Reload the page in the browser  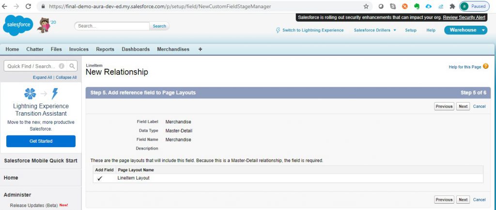[x=28, y=6]
